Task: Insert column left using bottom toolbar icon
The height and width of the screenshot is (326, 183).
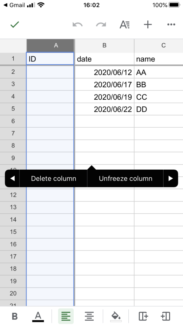Action: 166,316
